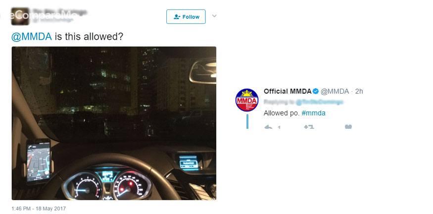The height and width of the screenshot is (214, 433).
Task: Click the gray @MMDA handle in reply
Action: click(335, 91)
